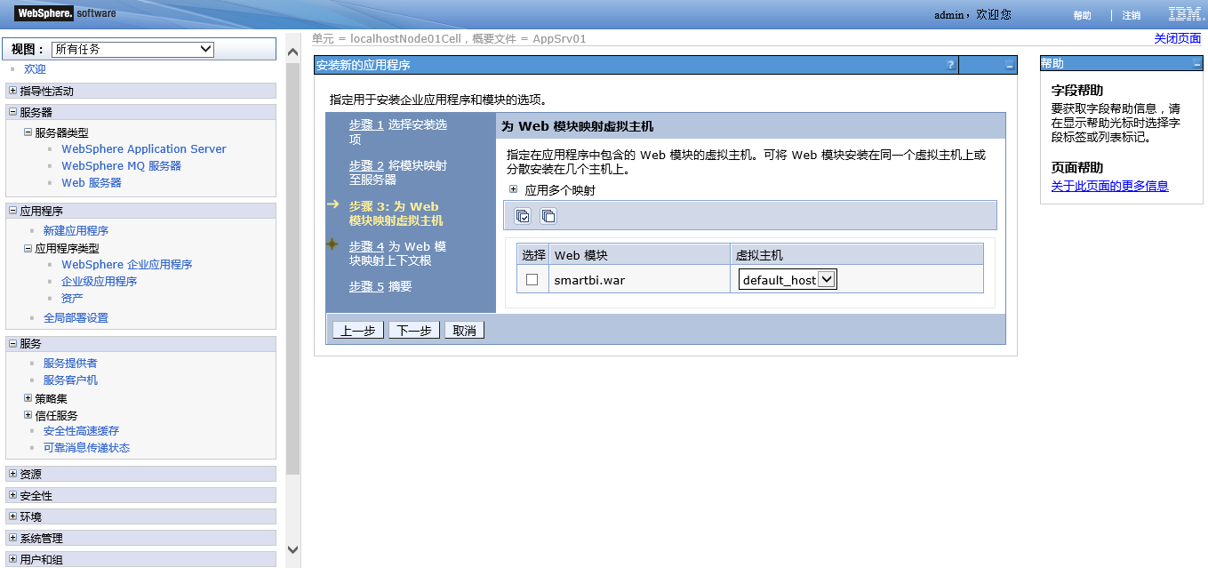
Task: Collapse the help panel using minimize icon
Action: (1196, 64)
